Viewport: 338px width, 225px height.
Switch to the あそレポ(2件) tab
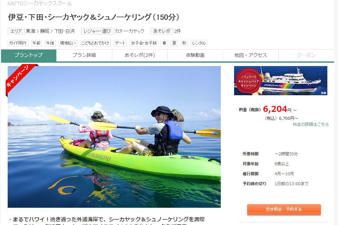[140, 55]
